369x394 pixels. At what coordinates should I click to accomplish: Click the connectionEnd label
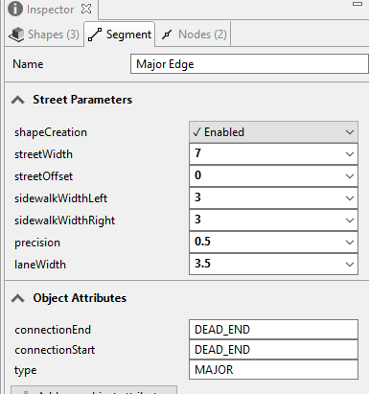point(53,330)
